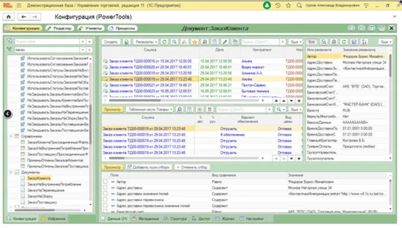This screenshot has width=402, height=228.
Task: Click Добавить поля отбора button
Action: [149, 167]
